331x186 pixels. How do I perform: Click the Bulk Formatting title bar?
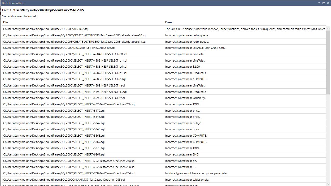[133, 3]
